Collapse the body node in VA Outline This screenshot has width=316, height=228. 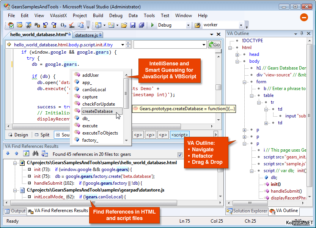(237, 62)
